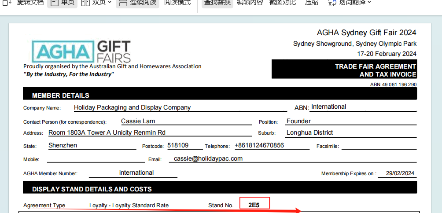Click the empty Mobile field
Image resolution: width=442 pixels, height=213 pixels.
(x=96, y=159)
